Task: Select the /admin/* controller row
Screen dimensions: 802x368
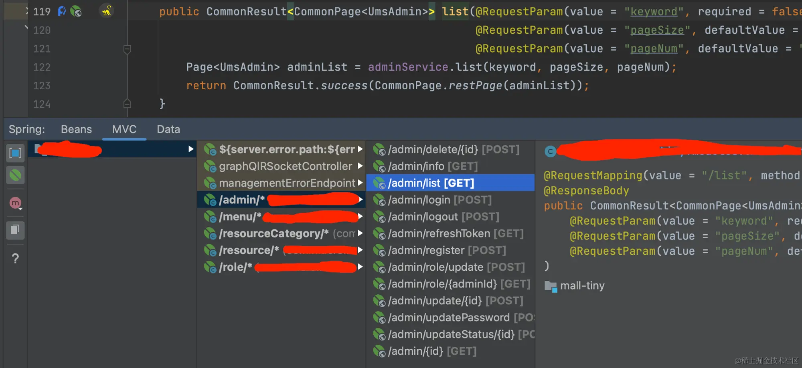Action: [x=282, y=200]
